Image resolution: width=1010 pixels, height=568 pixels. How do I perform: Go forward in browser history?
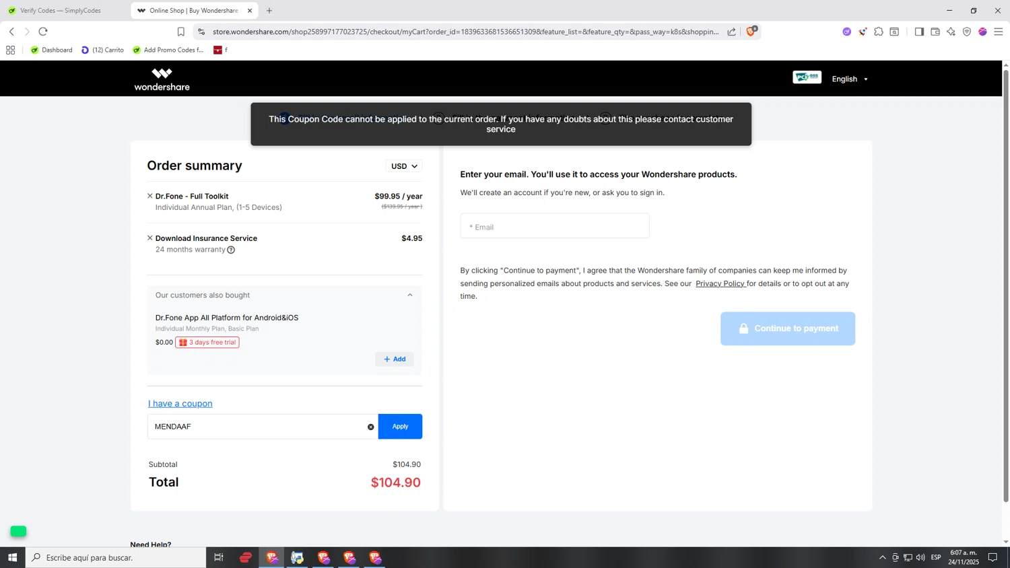pos(27,32)
